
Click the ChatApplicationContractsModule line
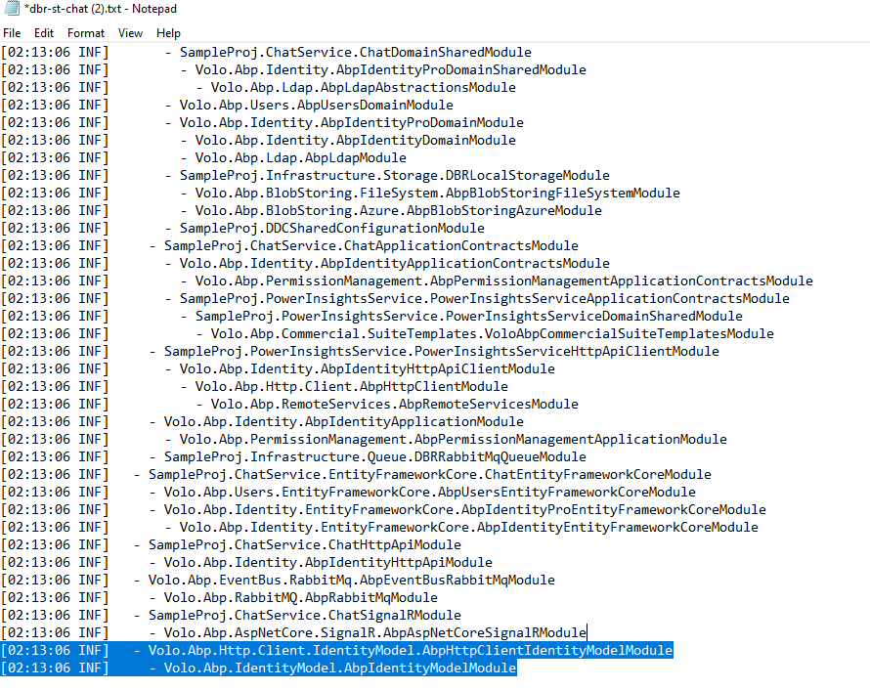[289, 246]
